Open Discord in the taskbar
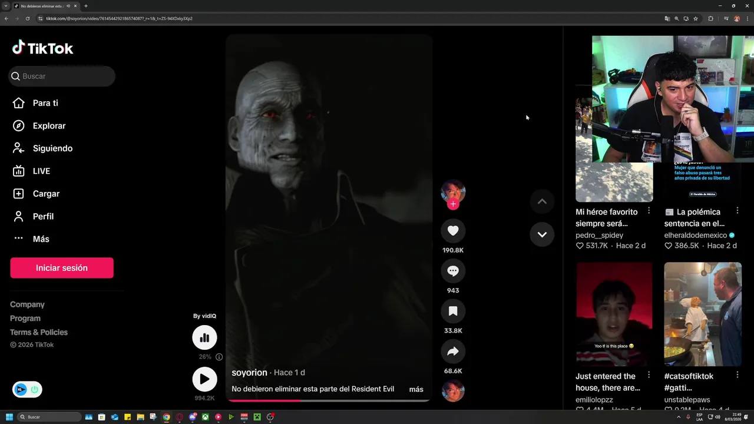 point(192,417)
